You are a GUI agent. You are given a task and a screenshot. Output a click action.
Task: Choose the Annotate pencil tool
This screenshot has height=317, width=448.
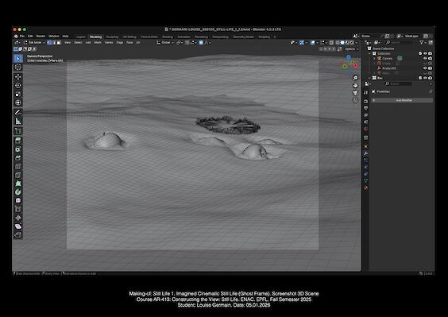(x=18, y=112)
